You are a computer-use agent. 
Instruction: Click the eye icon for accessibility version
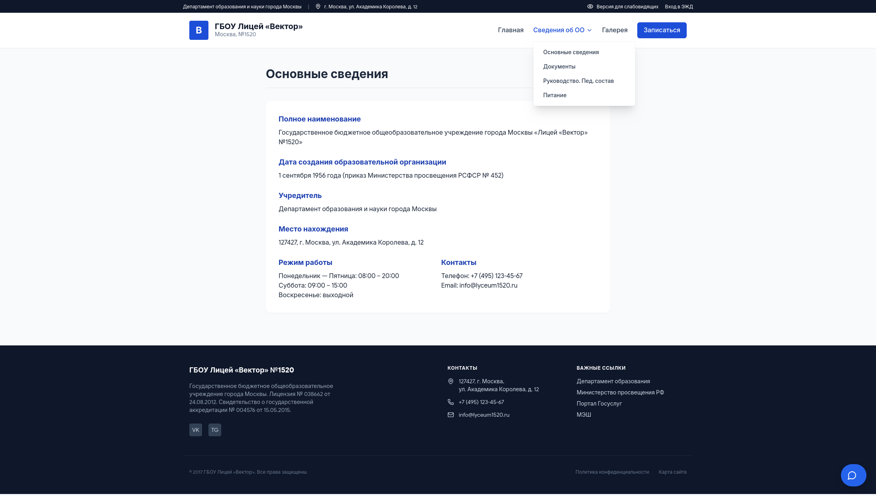click(590, 7)
